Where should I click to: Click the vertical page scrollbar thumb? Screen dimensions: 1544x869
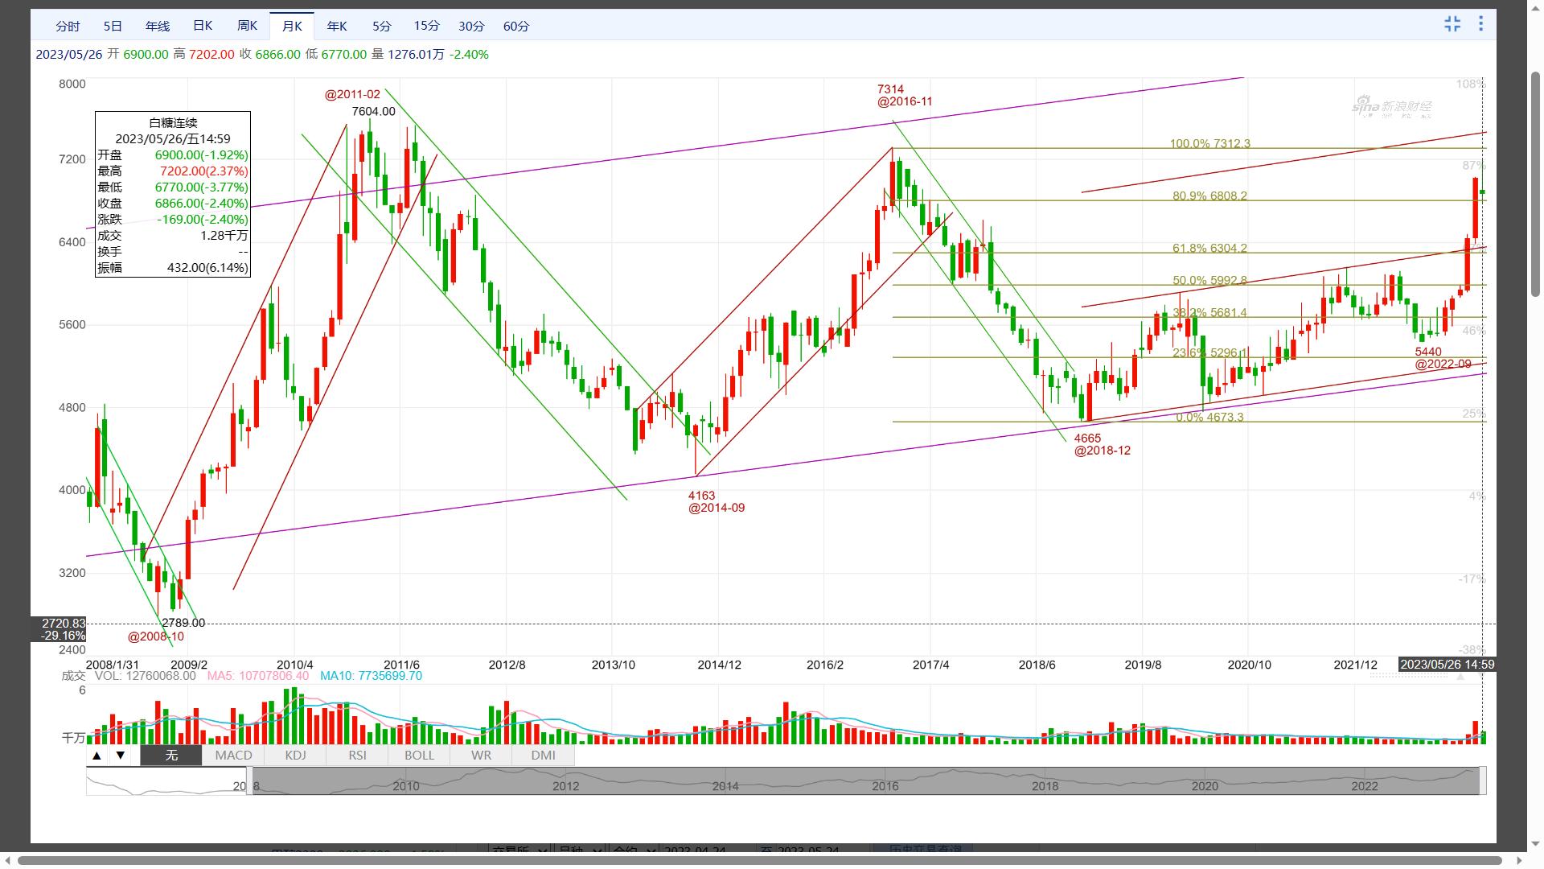(1535, 185)
